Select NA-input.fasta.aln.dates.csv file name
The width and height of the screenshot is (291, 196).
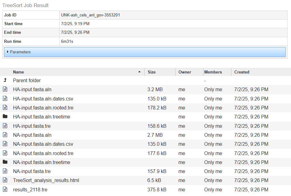(43, 144)
